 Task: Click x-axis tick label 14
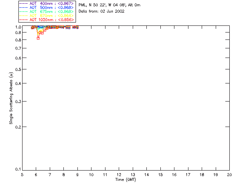coord(147,175)
